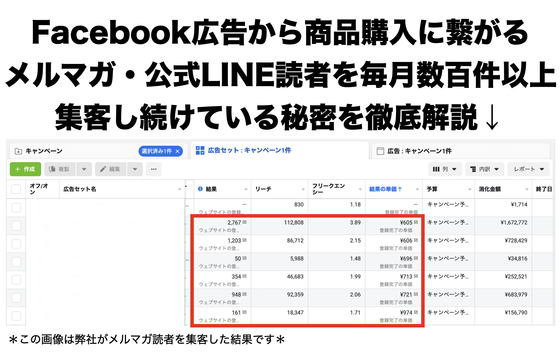Switch to the キャンペーン tab
This screenshot has height=355, width=560.
coord(44,151)
